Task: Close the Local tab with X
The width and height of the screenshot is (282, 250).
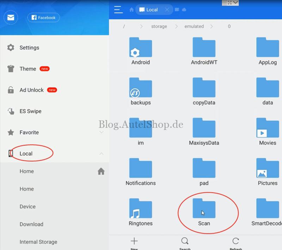Action: (167, 10)
